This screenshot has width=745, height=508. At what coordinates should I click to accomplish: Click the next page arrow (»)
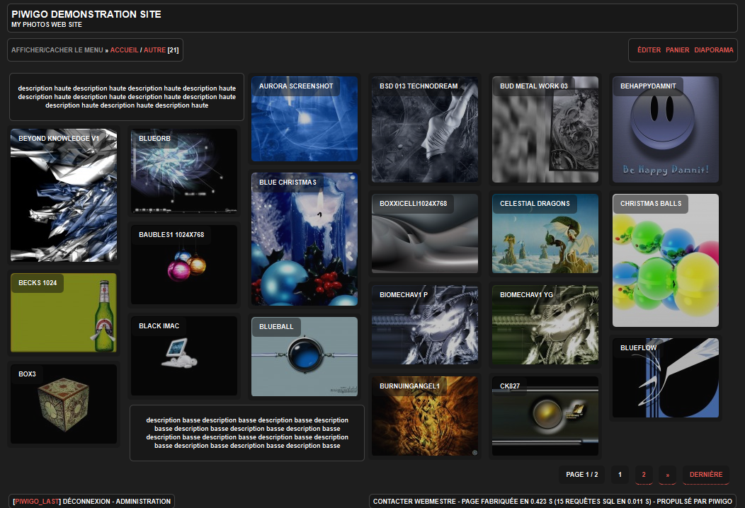pos(667,475)
